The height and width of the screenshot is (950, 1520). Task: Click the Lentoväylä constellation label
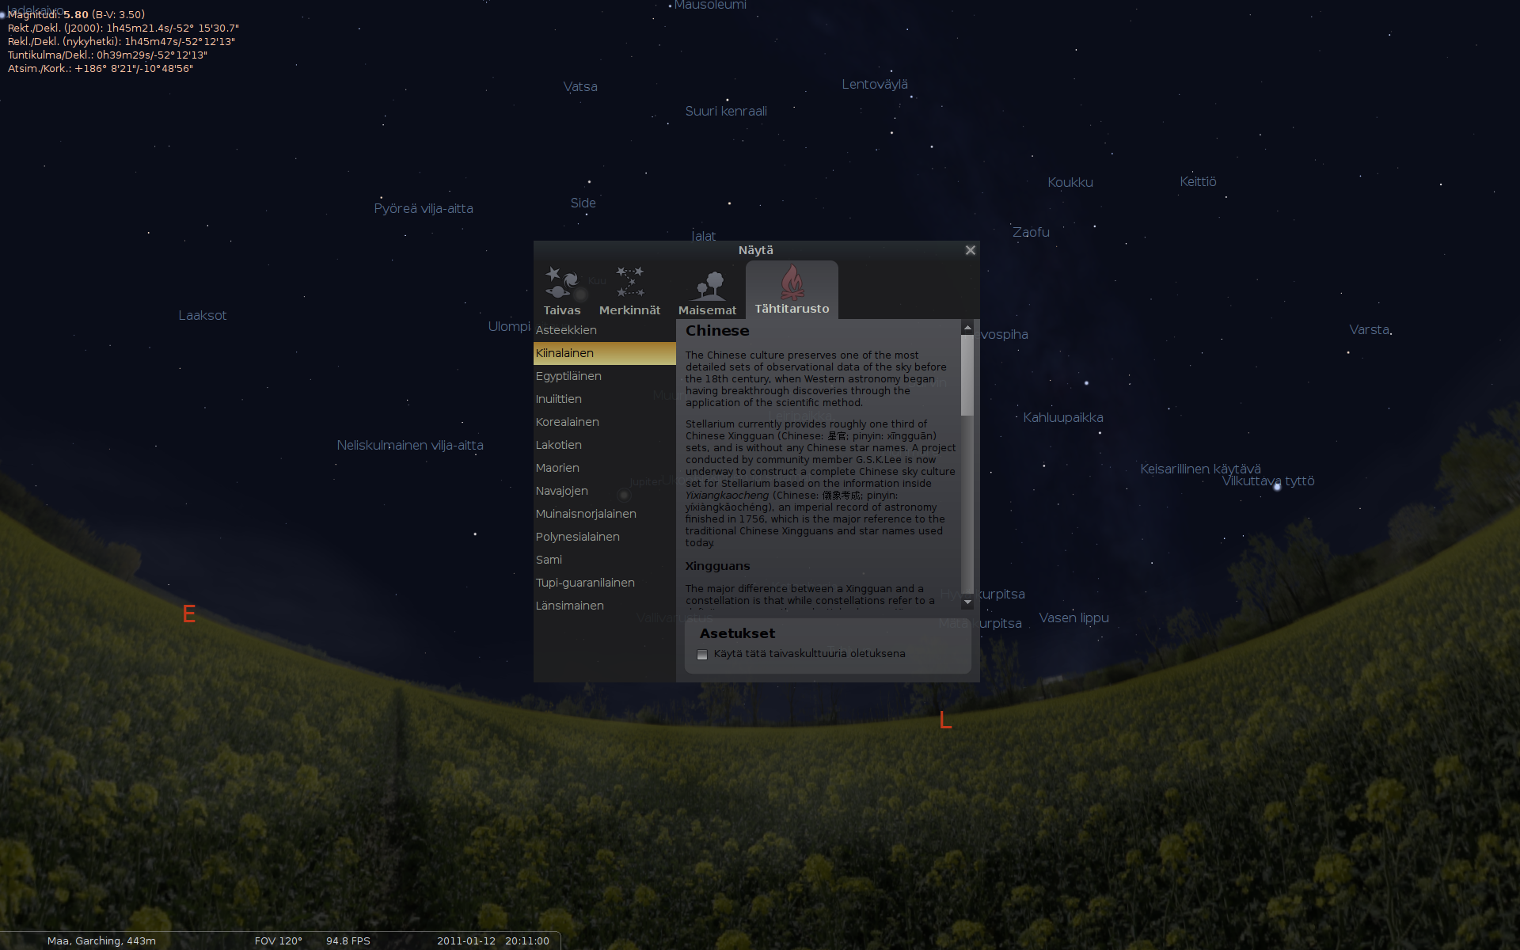coord(875,85)
